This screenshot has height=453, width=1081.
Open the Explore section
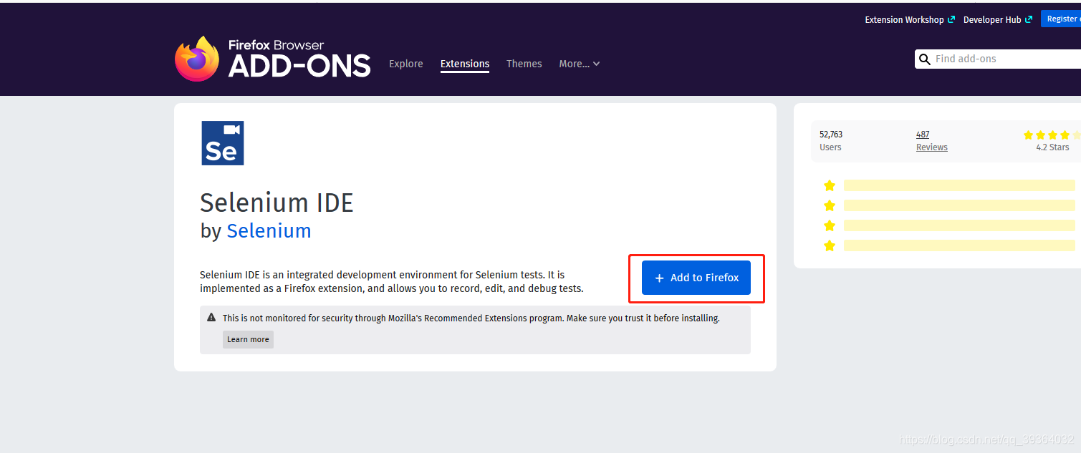(x=405, y=64)
